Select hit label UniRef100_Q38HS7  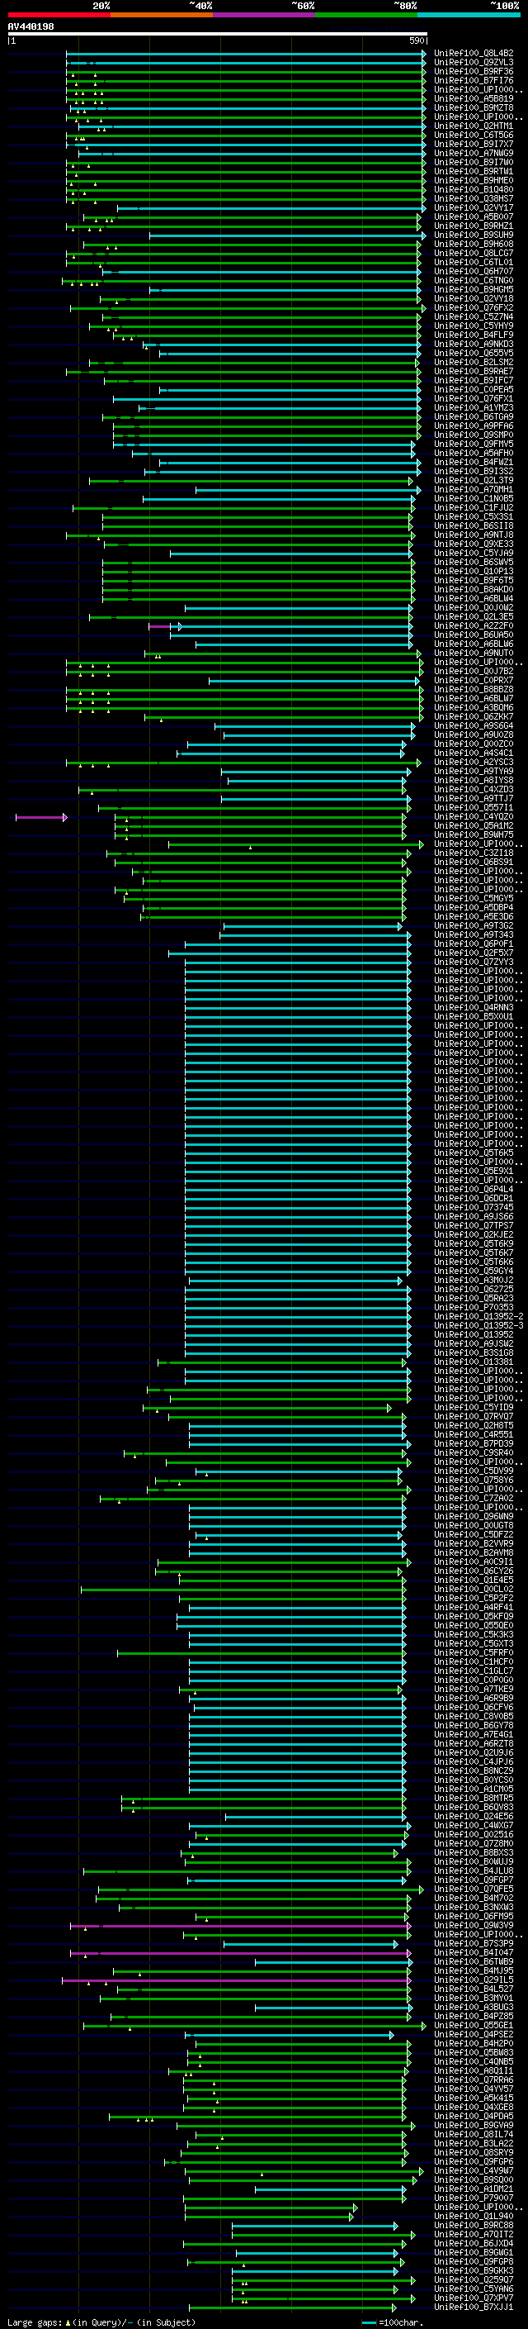point(474,198)
